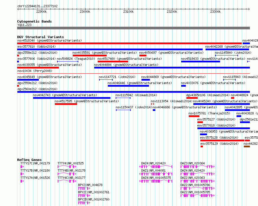Click gene BPY2|NM_004678
Image resolution: width=258 pixels, height=206 pixels.
point(90,185)
